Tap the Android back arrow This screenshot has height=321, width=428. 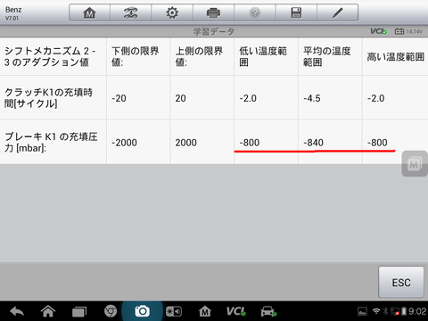(x=17, y=311)
